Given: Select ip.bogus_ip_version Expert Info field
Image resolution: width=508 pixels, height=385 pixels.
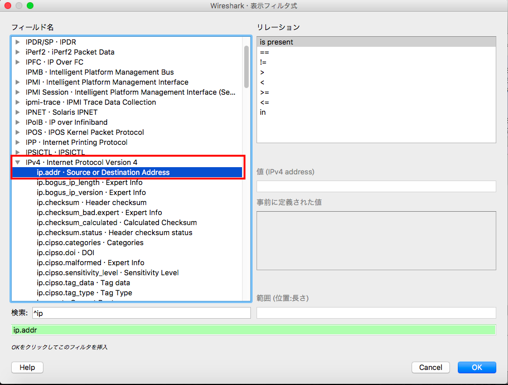Looking at the screenshot, I should tap(127, 193).
